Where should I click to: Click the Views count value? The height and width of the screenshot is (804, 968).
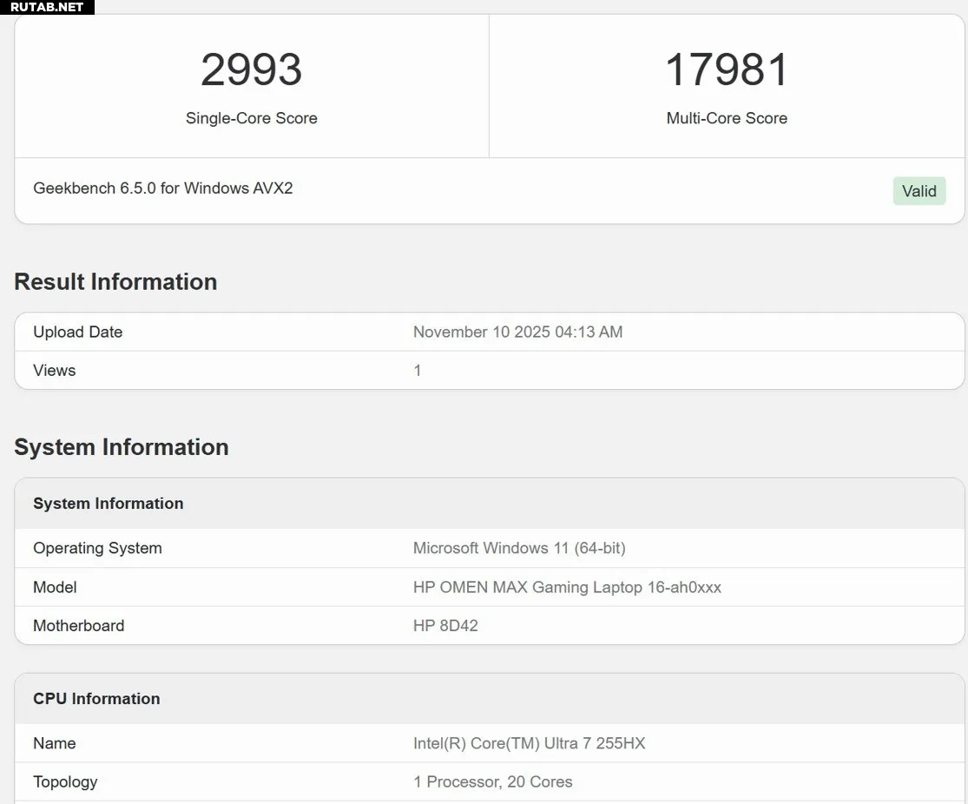click(418, 371)
